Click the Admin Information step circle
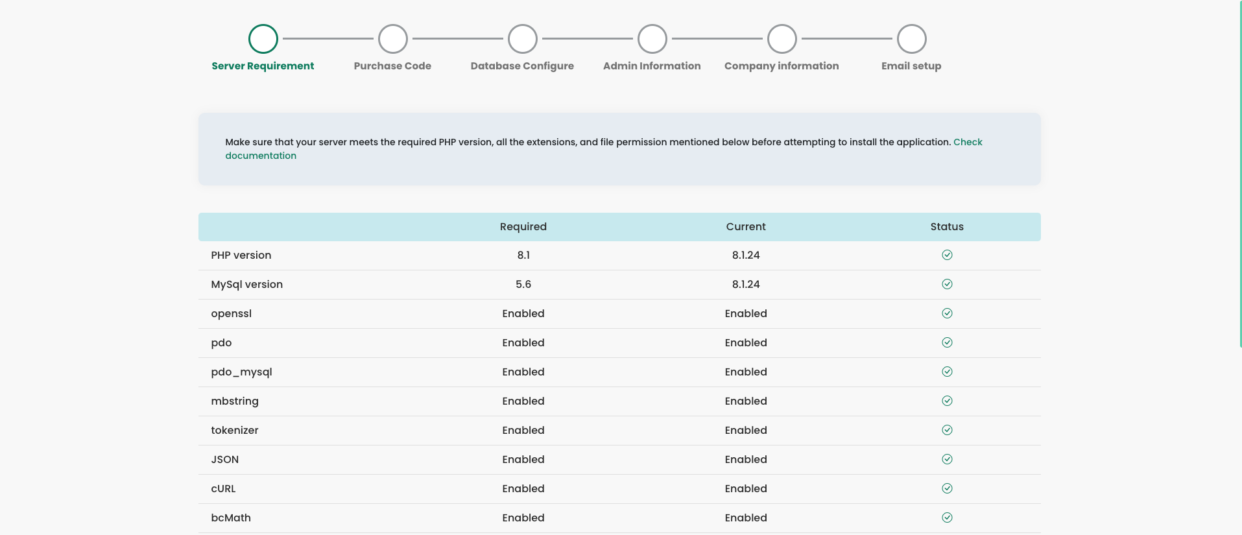The height and width of the screenshot is (535, 1242). pos(652,39)
